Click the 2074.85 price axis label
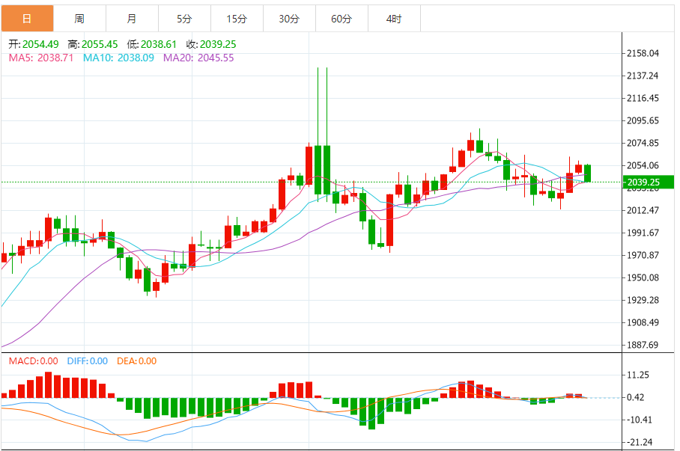This screenshot has width=680, height=451. pyautogui.click(x=643, y=143)
